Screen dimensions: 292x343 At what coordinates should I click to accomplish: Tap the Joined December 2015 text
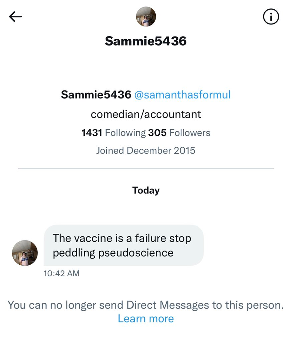coord(146,150)
